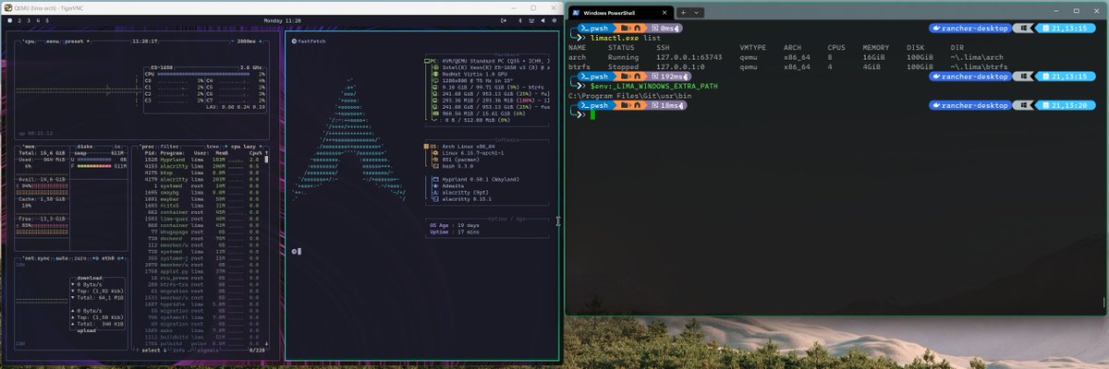Click the QEMU icon in TigerVNC title bar
Image resolution: width=1109 pixels, height=369 pixels.
(x=7, y=7)
